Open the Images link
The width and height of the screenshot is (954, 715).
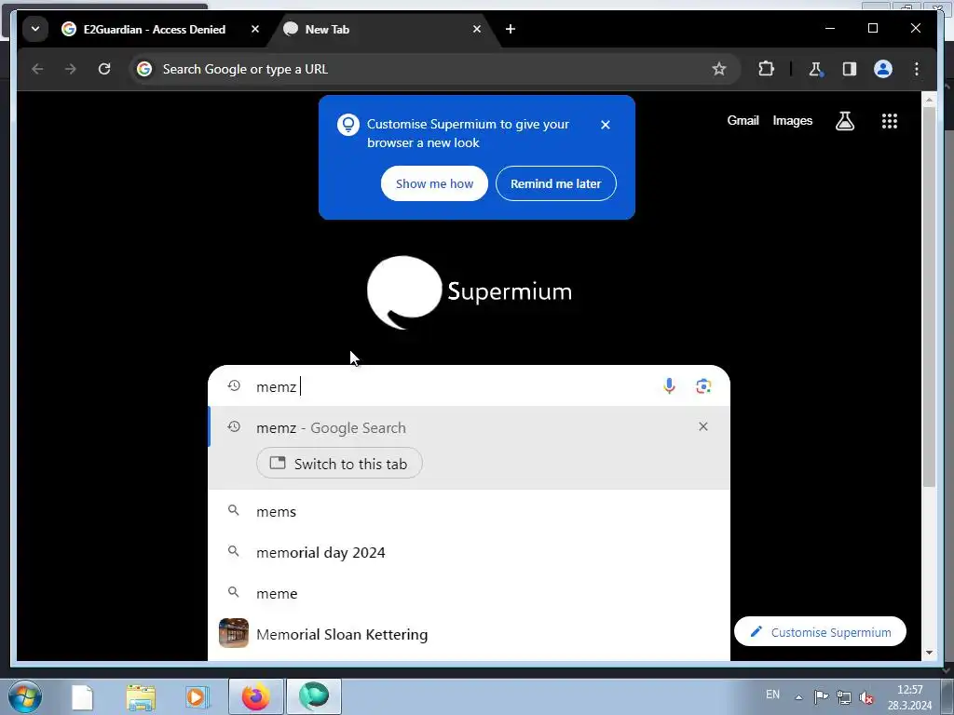[x=792, y=120]
